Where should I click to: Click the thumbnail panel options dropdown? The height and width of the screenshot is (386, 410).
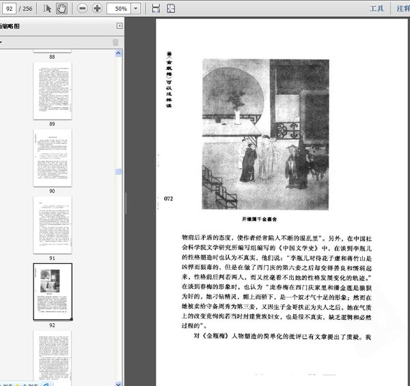[1, 42]
